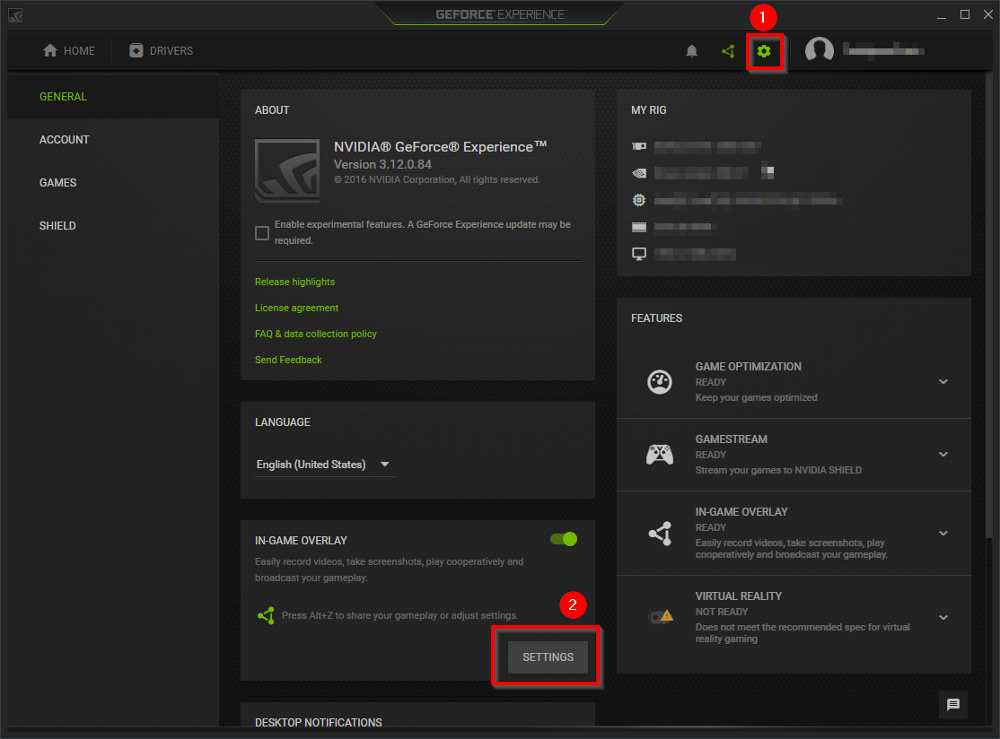1000x739 pixels.
Task: Click the user profile avatar
Action: 819,51
